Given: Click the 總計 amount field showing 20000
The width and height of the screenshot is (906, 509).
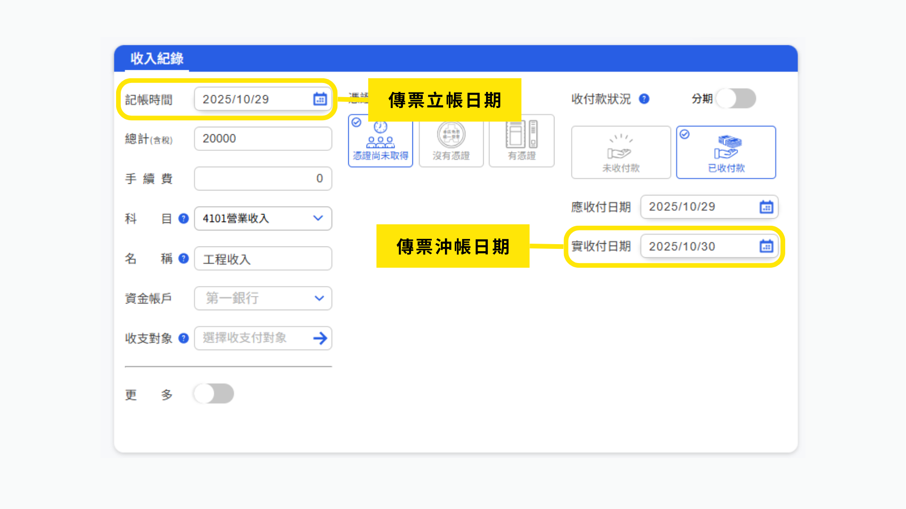Looking at the screenshot, I should (262, 139).
